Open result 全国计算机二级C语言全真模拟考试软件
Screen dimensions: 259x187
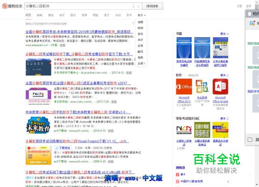(x=78, y=83)
